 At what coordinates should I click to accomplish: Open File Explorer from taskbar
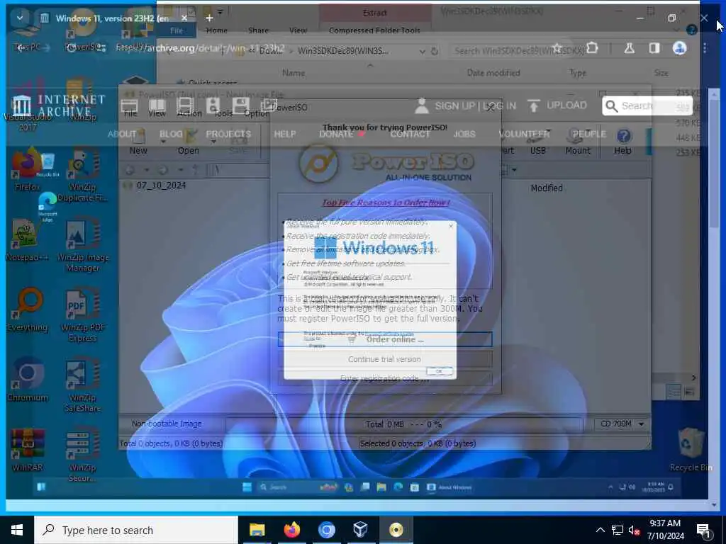(x=257, y=530)
